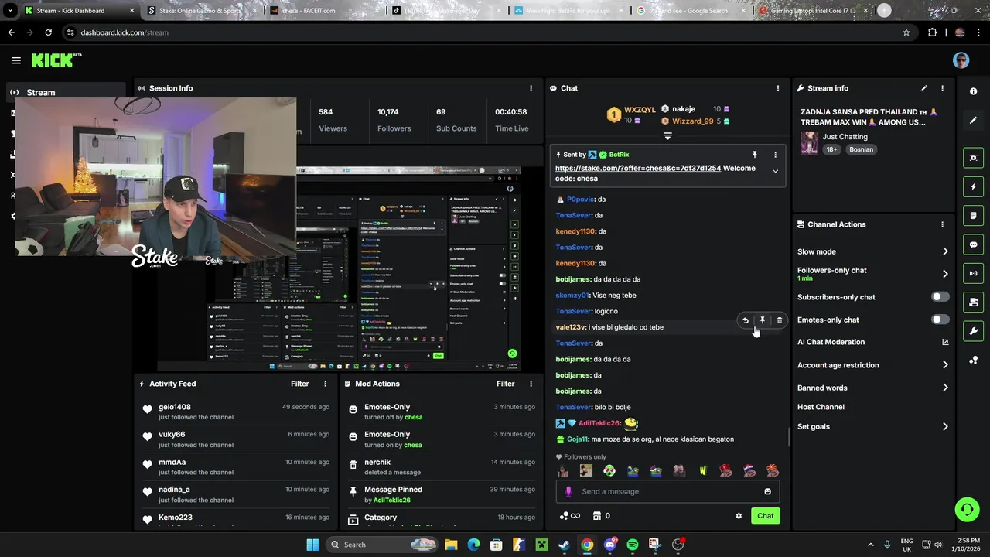Open AI Chat Moderation external link
This screenshot has height=557, width=990.
[945, 342]
